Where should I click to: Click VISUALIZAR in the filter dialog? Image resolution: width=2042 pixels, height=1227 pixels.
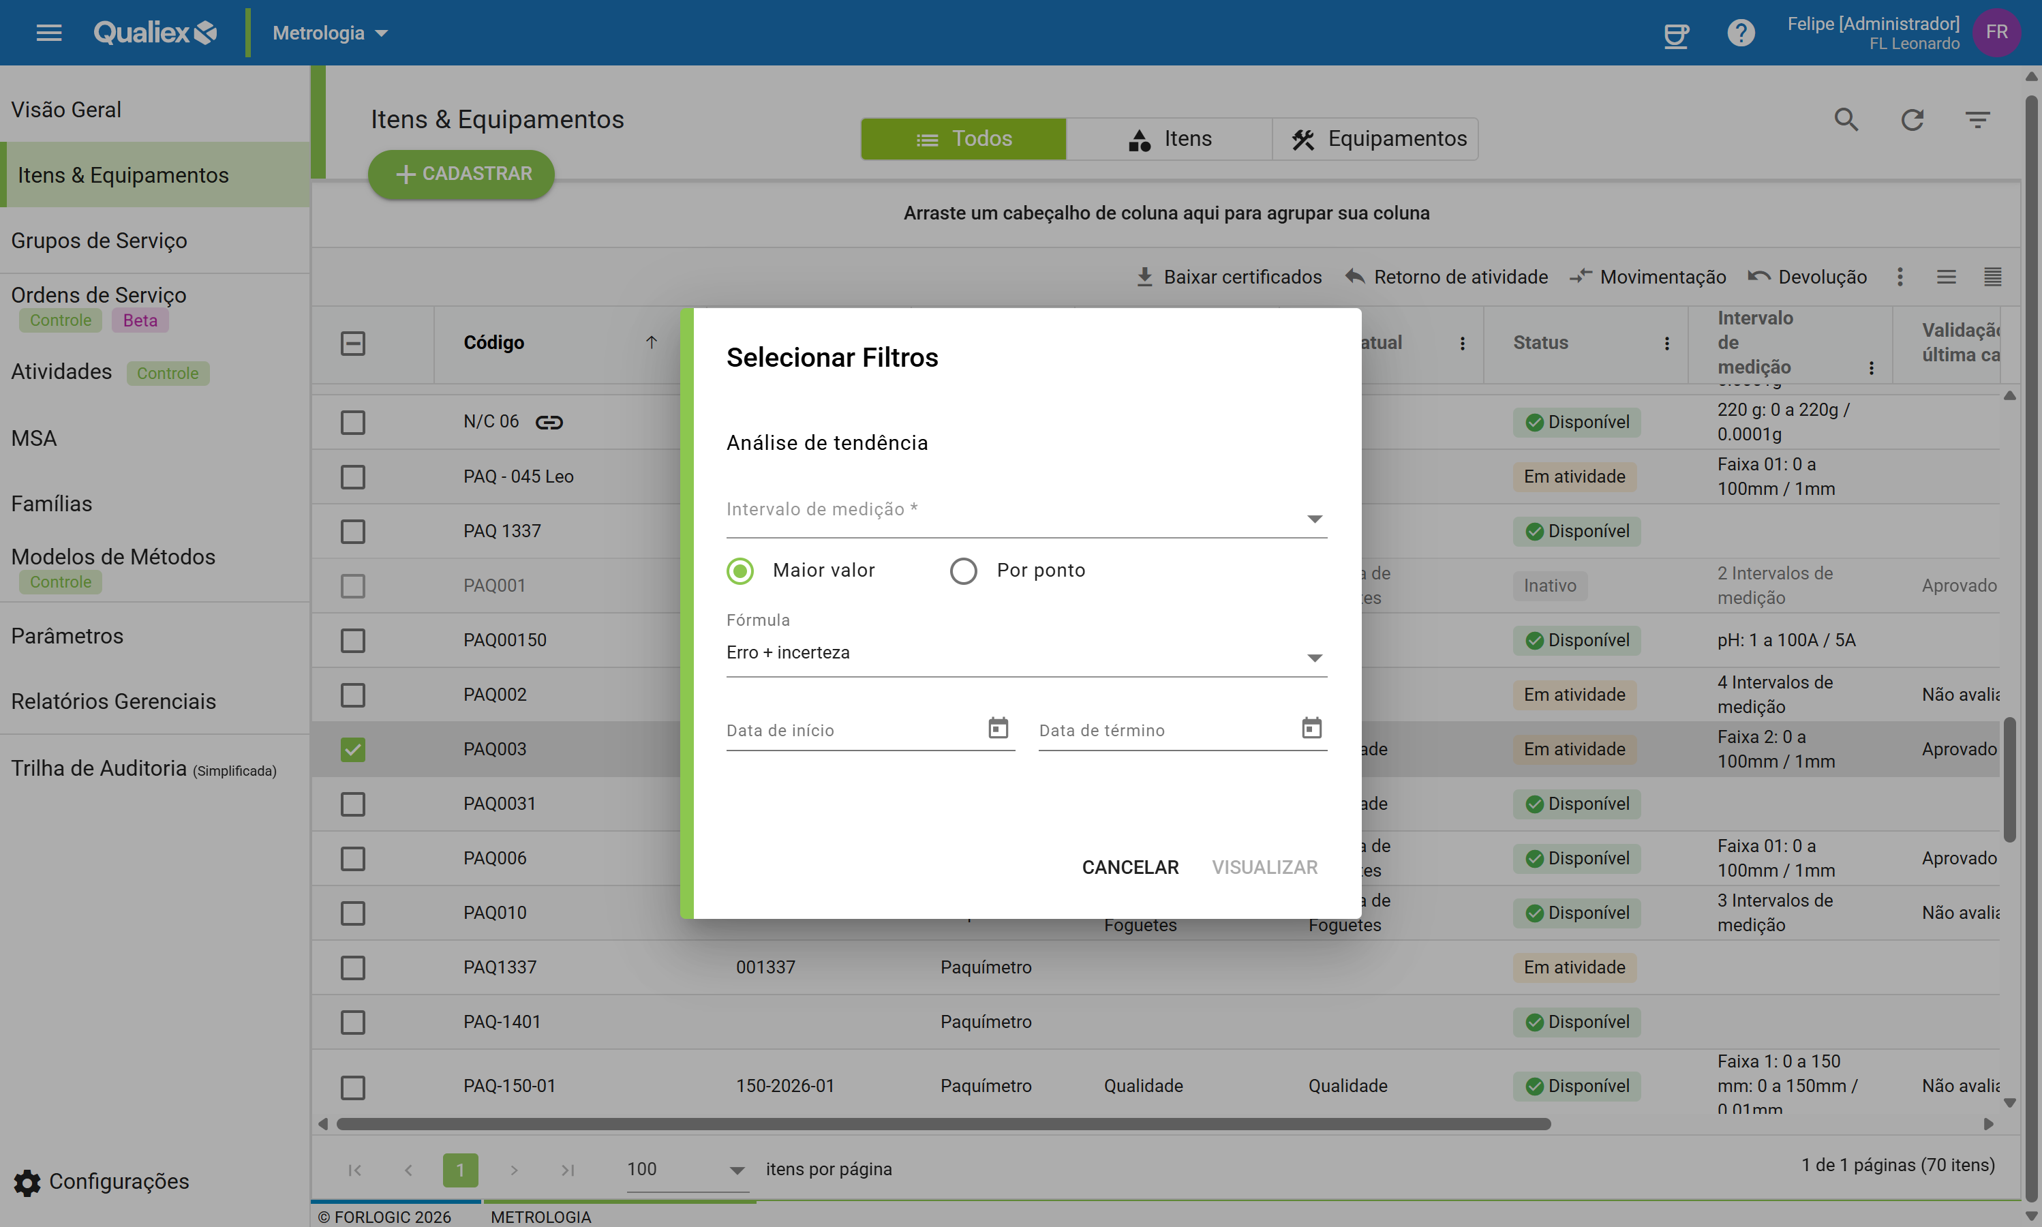[x=1265, y=867]
